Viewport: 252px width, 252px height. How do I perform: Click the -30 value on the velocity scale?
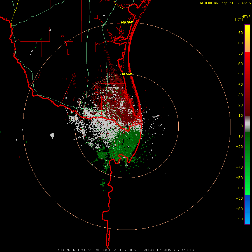(239, 157)
